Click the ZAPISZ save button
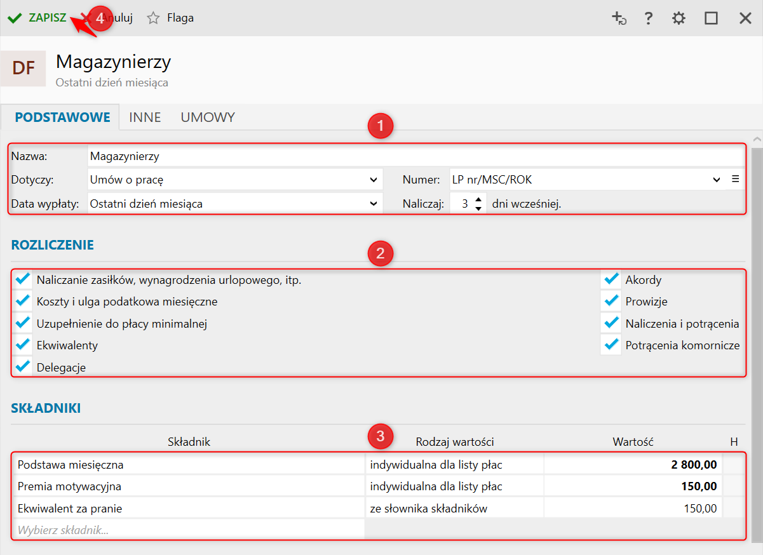Image resolution: width=763 pixels, height=555 pixels. [37, 18]
